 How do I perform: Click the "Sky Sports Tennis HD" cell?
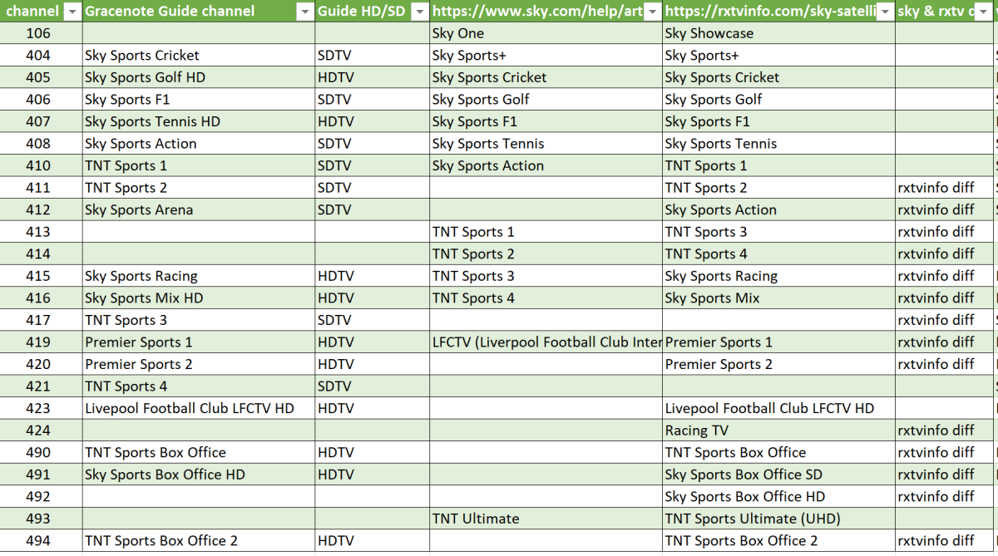tap(151, 121)
